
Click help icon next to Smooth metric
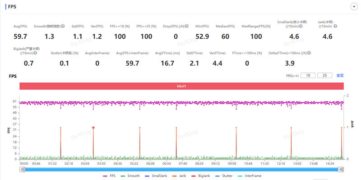pyautogui.click(x=63, y=26)
